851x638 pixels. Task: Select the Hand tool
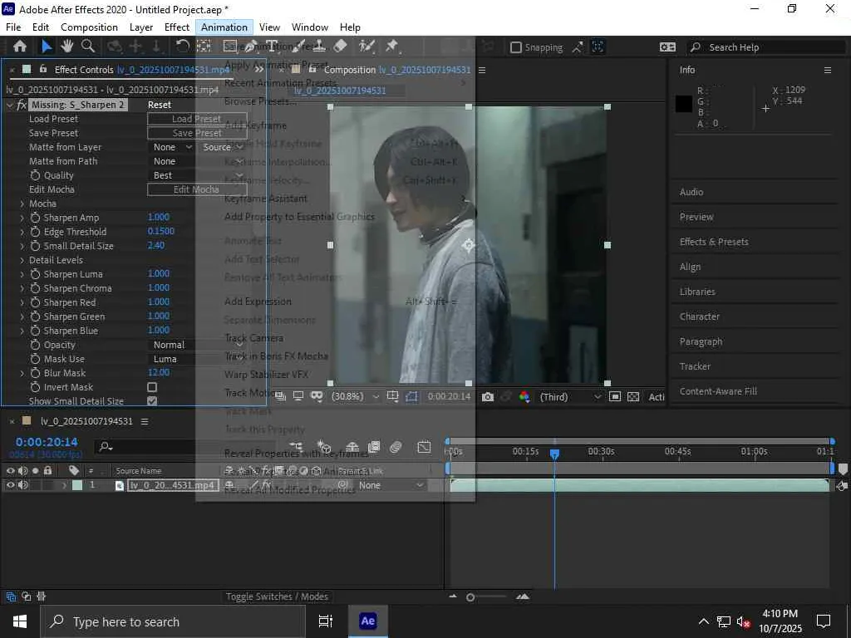click(x=67, y=47)
